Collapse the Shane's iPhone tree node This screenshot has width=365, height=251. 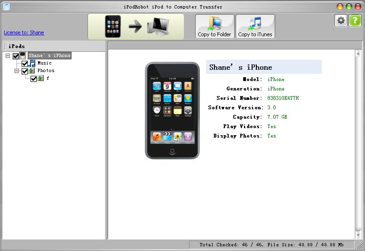pyautogui.click(x=8, y=56)
